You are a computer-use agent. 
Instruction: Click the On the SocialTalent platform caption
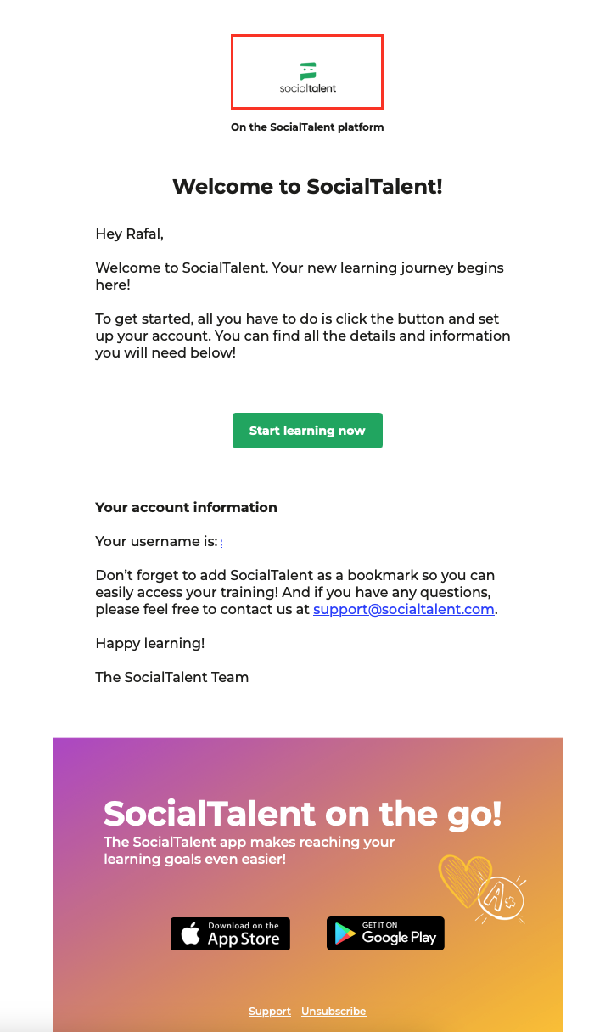tap(307, 127)
